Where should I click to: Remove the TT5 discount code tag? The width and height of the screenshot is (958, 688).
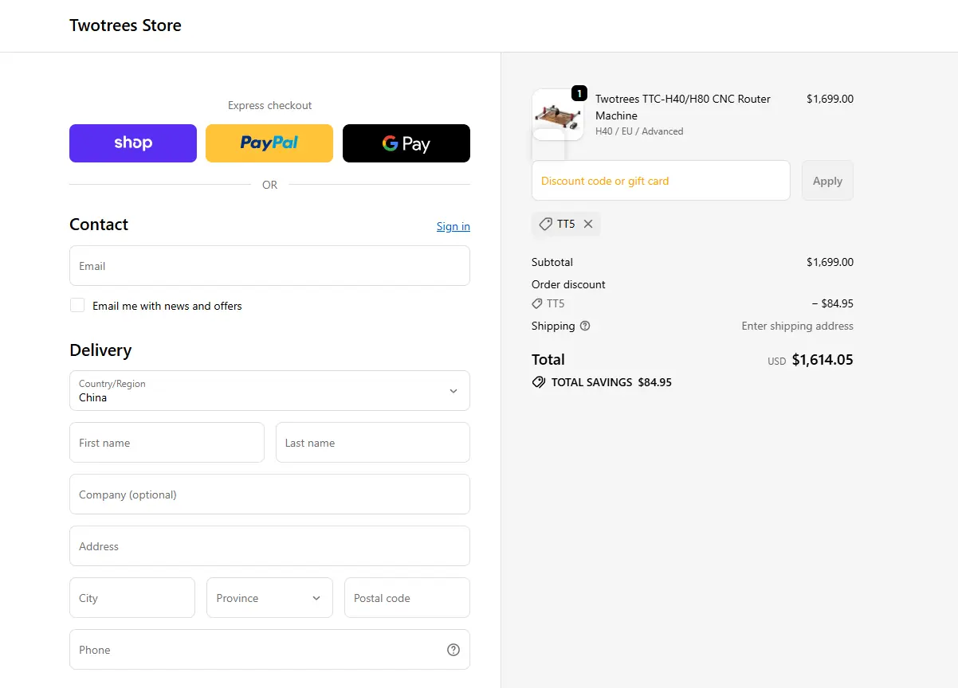pos(588,225)
